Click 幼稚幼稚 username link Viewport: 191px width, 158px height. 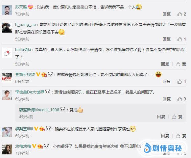23,146
